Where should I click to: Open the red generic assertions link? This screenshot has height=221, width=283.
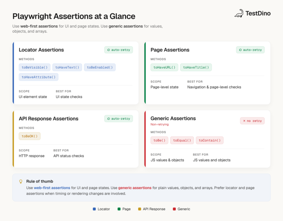(135, 188)
